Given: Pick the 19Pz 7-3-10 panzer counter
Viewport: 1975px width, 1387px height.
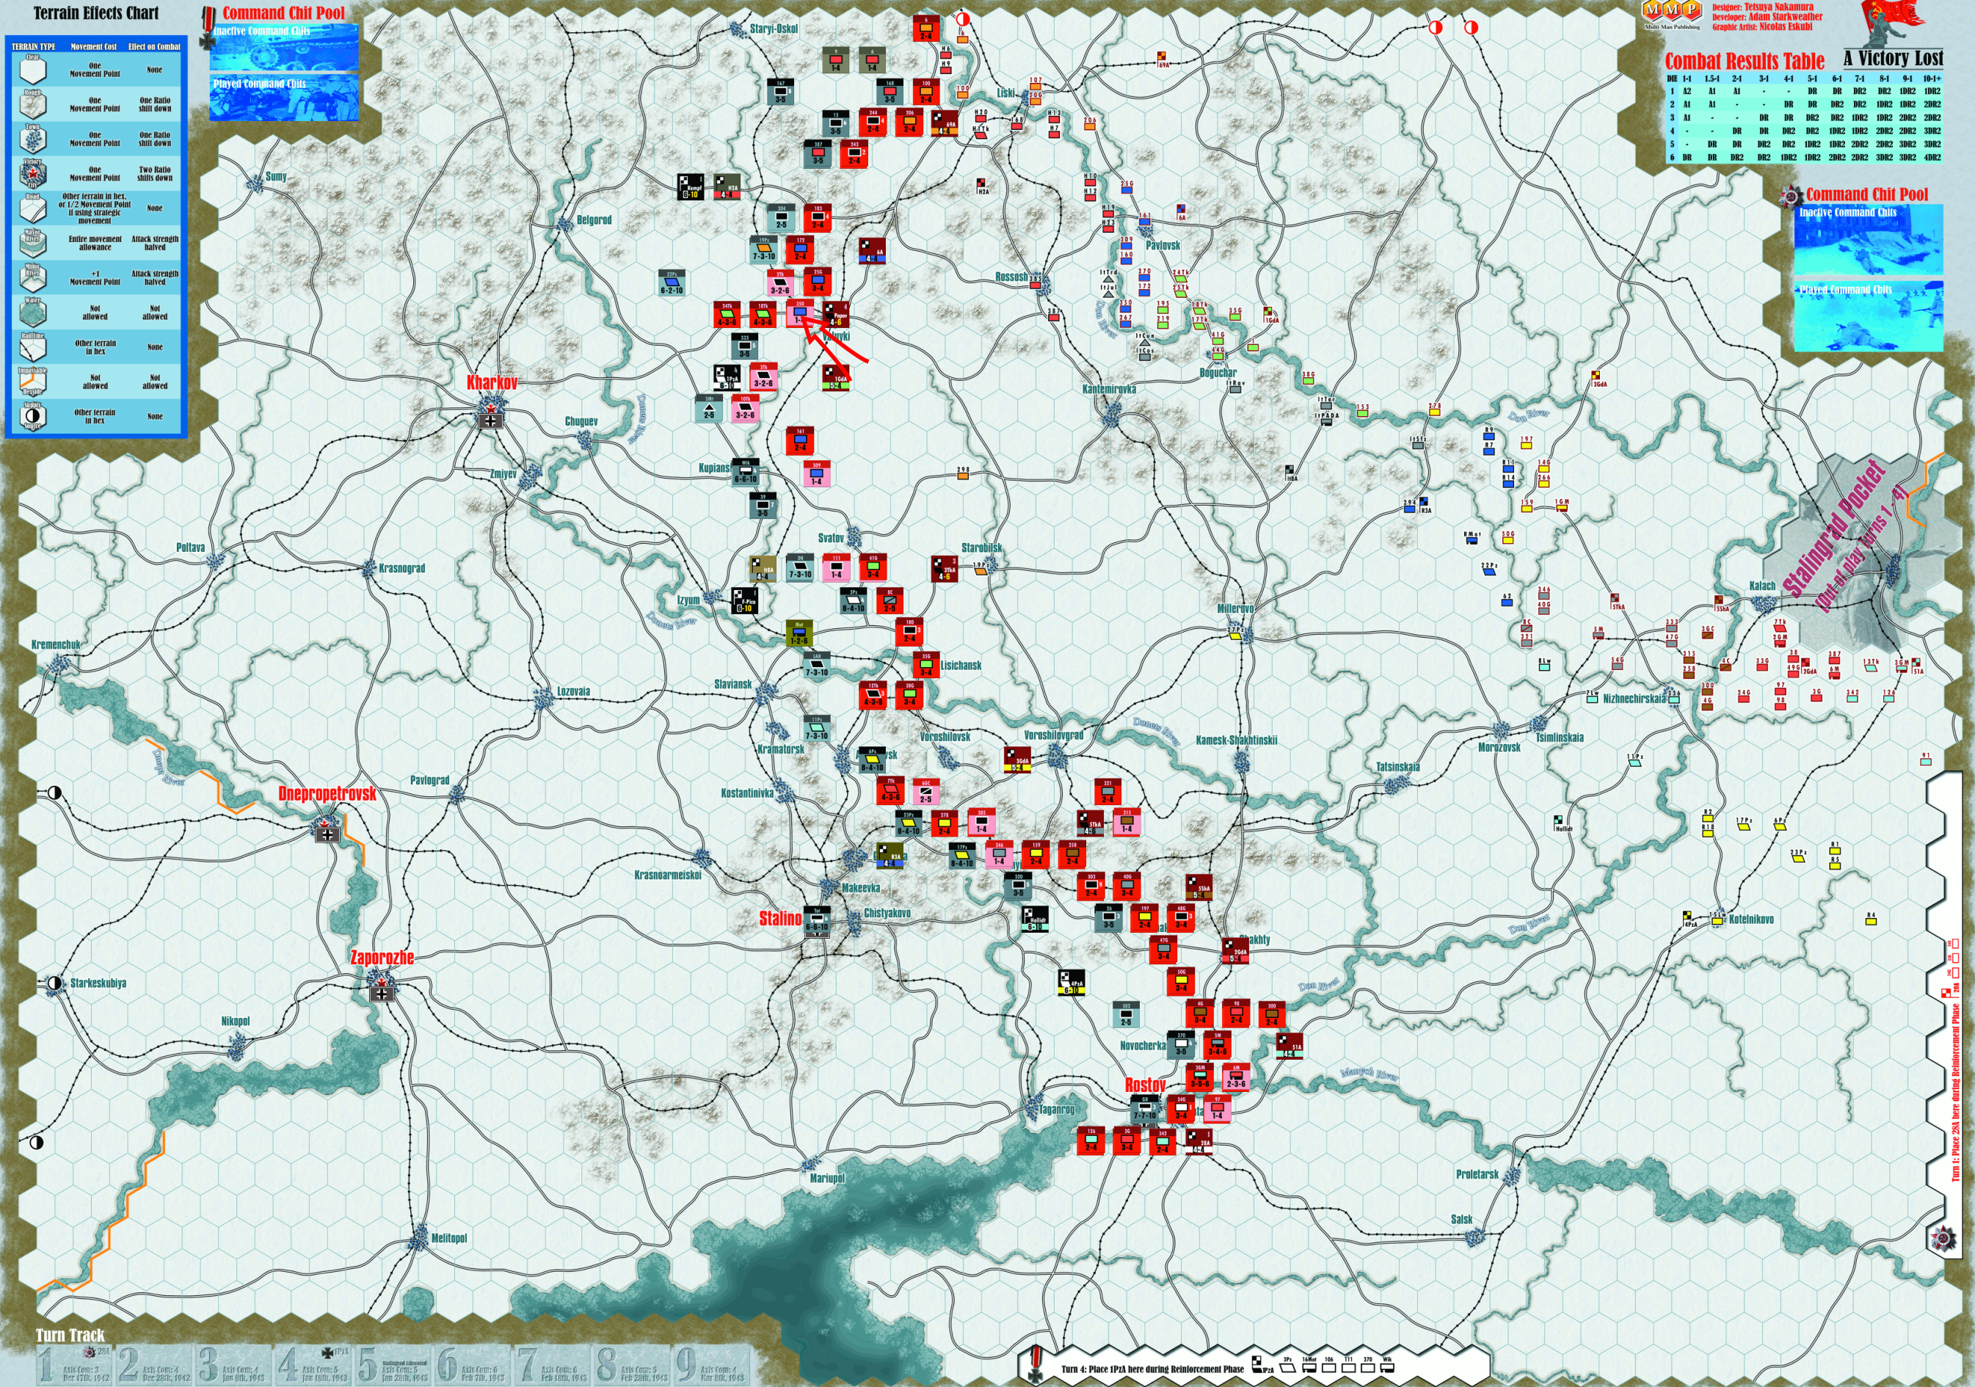Looking at the screenshot, I should pos(764,250).
